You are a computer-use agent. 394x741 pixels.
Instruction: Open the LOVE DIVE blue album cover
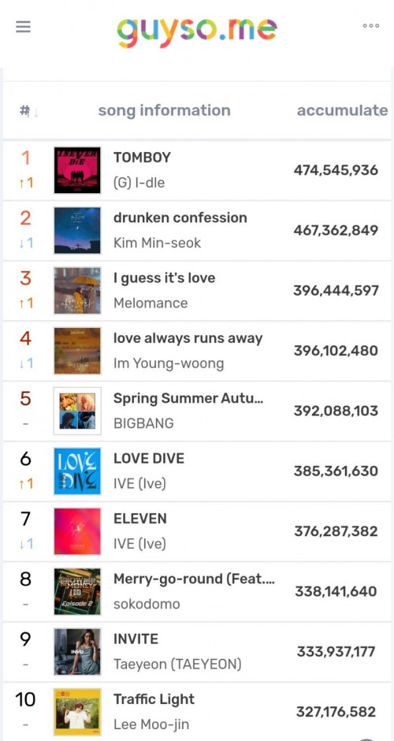(77, 471)
